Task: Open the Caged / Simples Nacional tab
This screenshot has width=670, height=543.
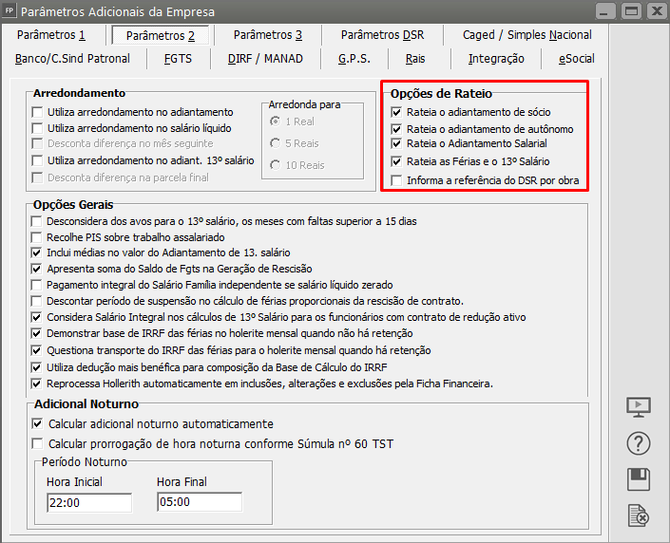Action: (526, 35)
